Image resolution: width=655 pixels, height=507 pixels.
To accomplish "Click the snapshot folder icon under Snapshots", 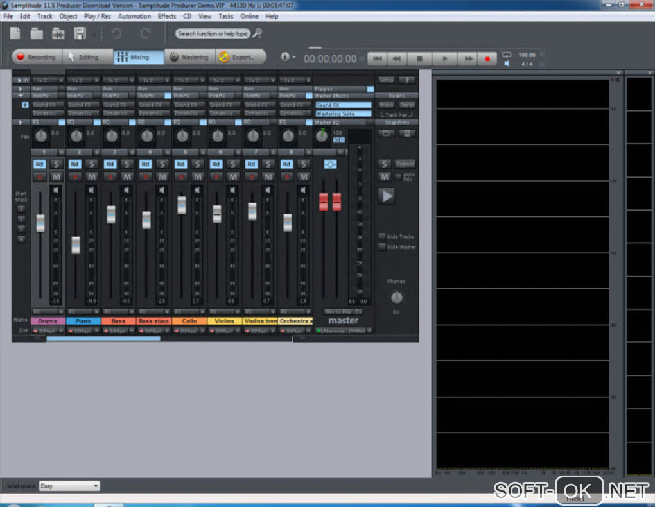I will click(387, 133).
